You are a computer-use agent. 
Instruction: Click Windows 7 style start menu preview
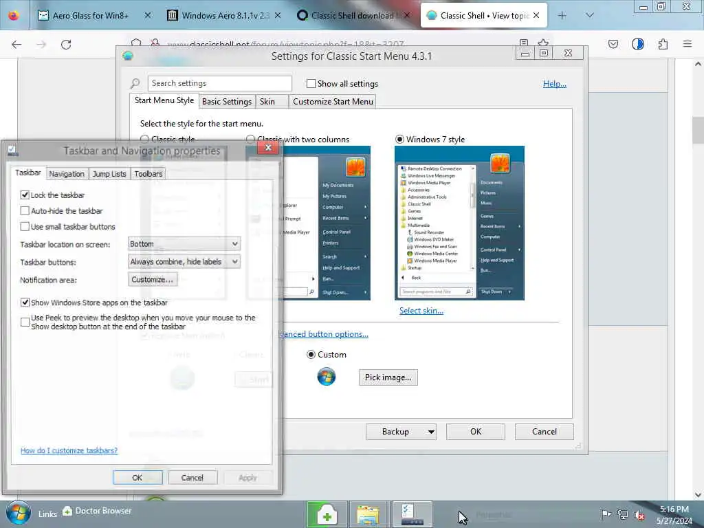pos(459,223)
